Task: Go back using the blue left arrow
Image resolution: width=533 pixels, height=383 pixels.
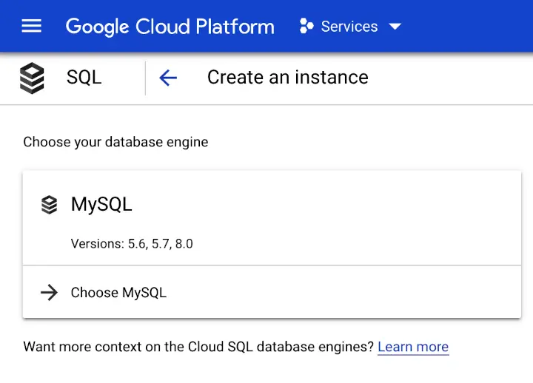Action: coord(168,78)
